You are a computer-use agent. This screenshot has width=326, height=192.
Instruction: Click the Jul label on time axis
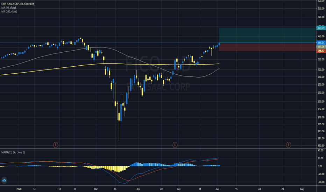[260, 189]
